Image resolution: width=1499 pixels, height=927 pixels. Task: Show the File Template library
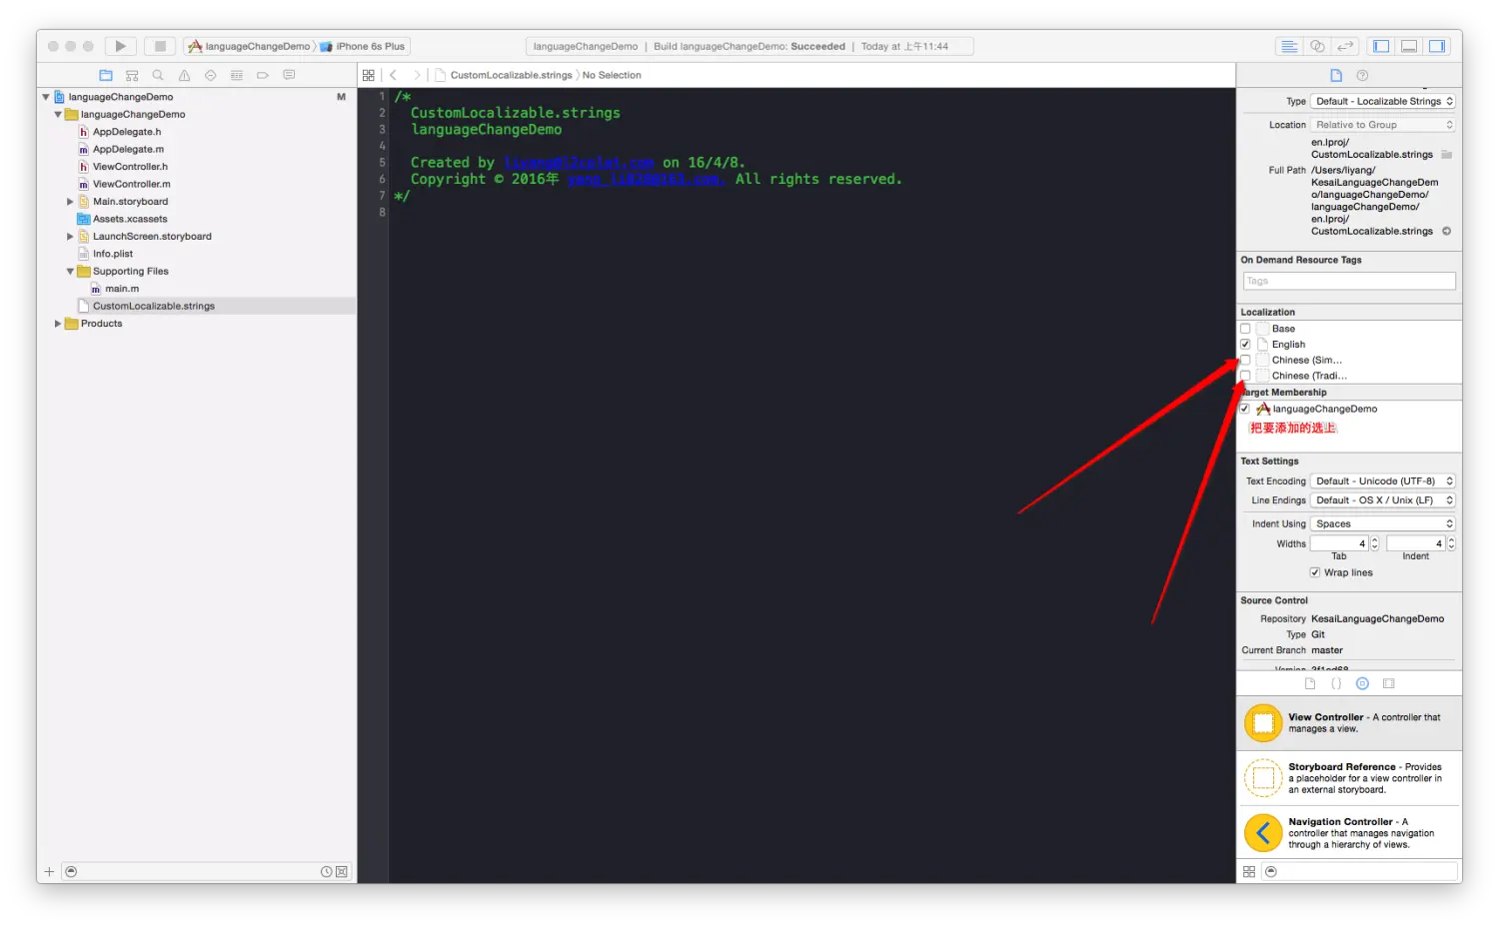click(x=1310, y=683)
